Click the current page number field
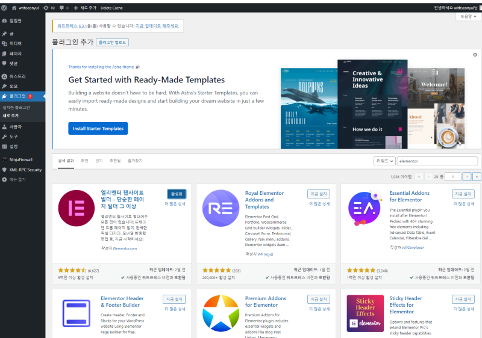 [453, 177]
